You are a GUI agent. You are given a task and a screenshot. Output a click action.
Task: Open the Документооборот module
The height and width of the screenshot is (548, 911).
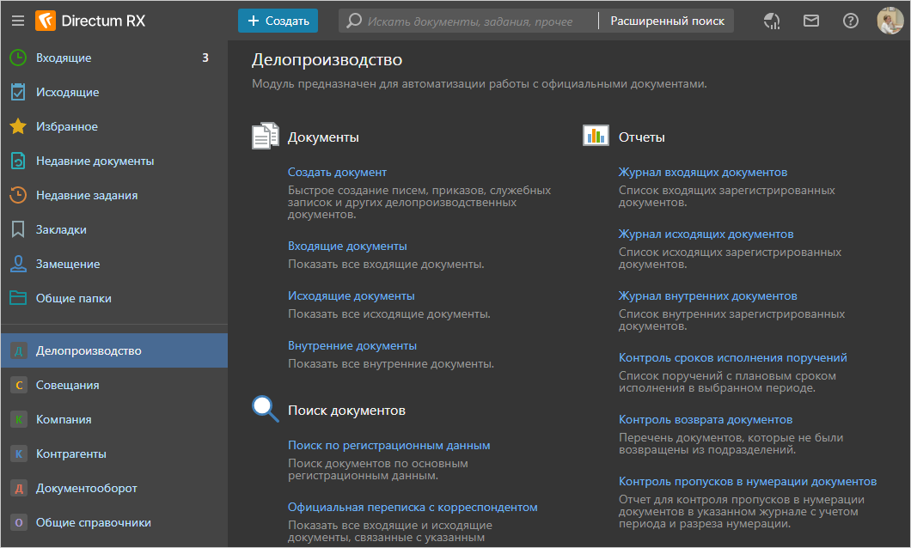86,488
